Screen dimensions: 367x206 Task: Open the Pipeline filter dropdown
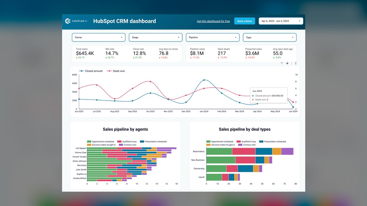point(213,37)
